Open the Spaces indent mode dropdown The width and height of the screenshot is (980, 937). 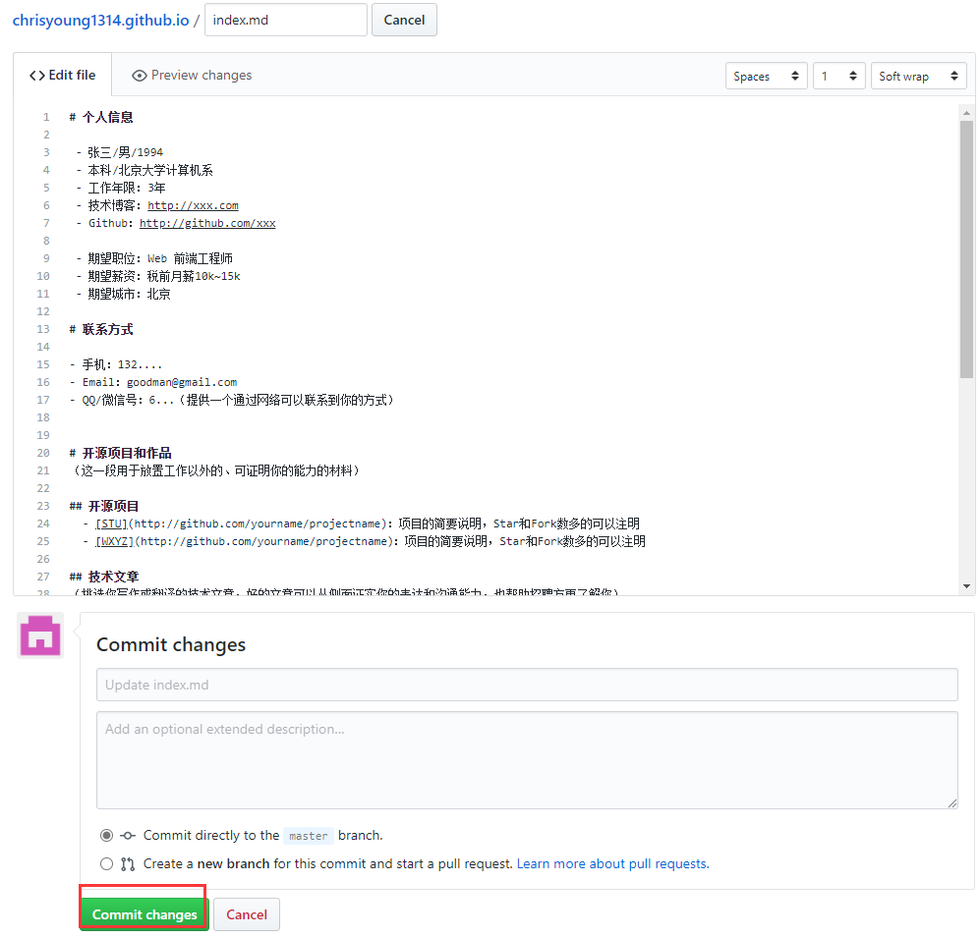point(767,77)
